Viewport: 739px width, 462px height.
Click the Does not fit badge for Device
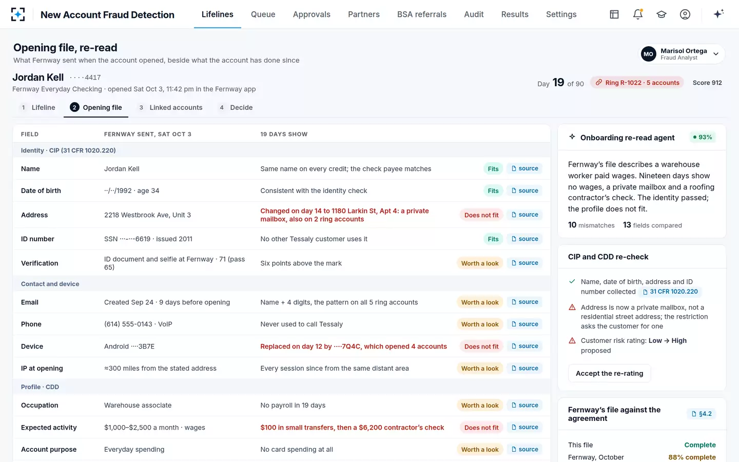481,346
